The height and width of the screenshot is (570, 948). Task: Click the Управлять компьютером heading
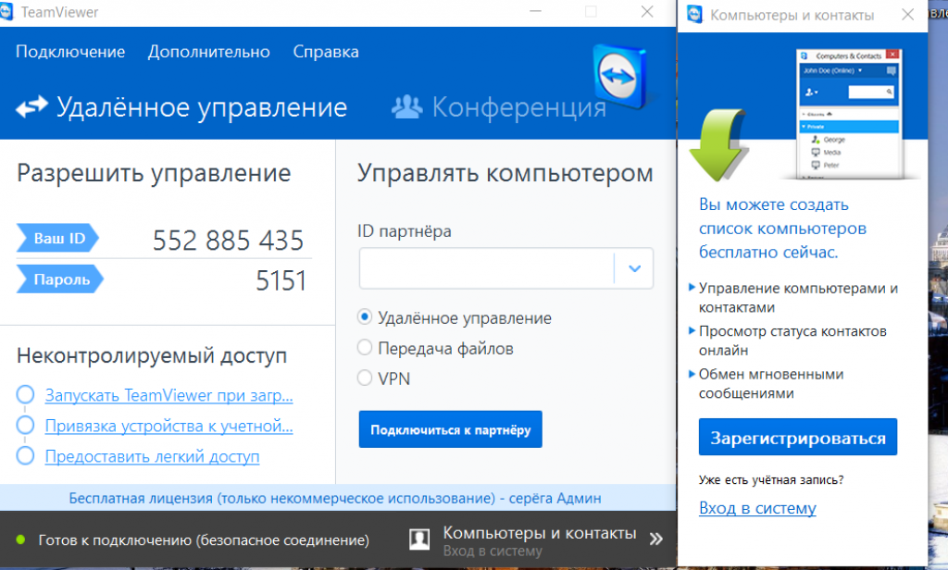point(505,173)
